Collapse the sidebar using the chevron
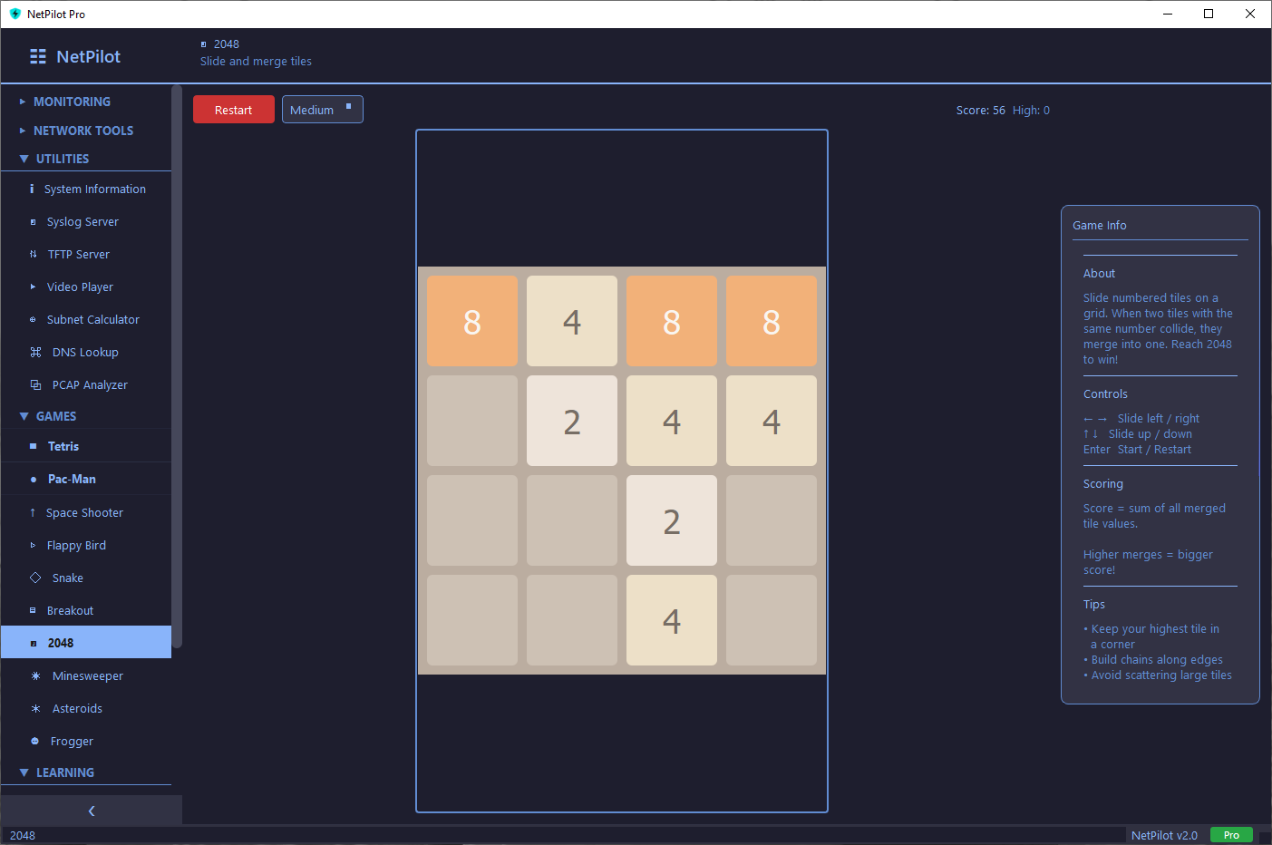The image size is (1272, 845). coord(91,811)
